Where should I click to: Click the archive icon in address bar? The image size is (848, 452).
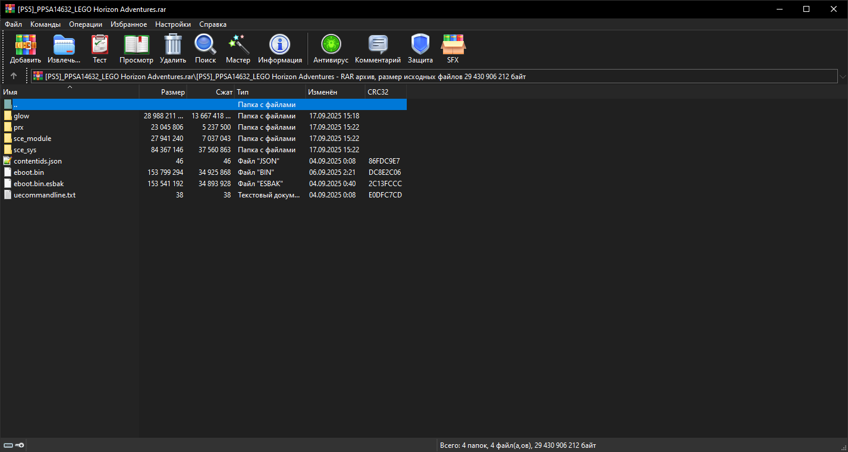click(x=38, y=76)
